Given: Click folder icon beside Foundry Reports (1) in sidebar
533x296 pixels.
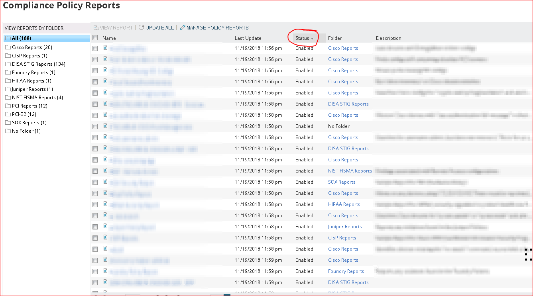Looking at the screenshot, I should (x=8, y=73).
